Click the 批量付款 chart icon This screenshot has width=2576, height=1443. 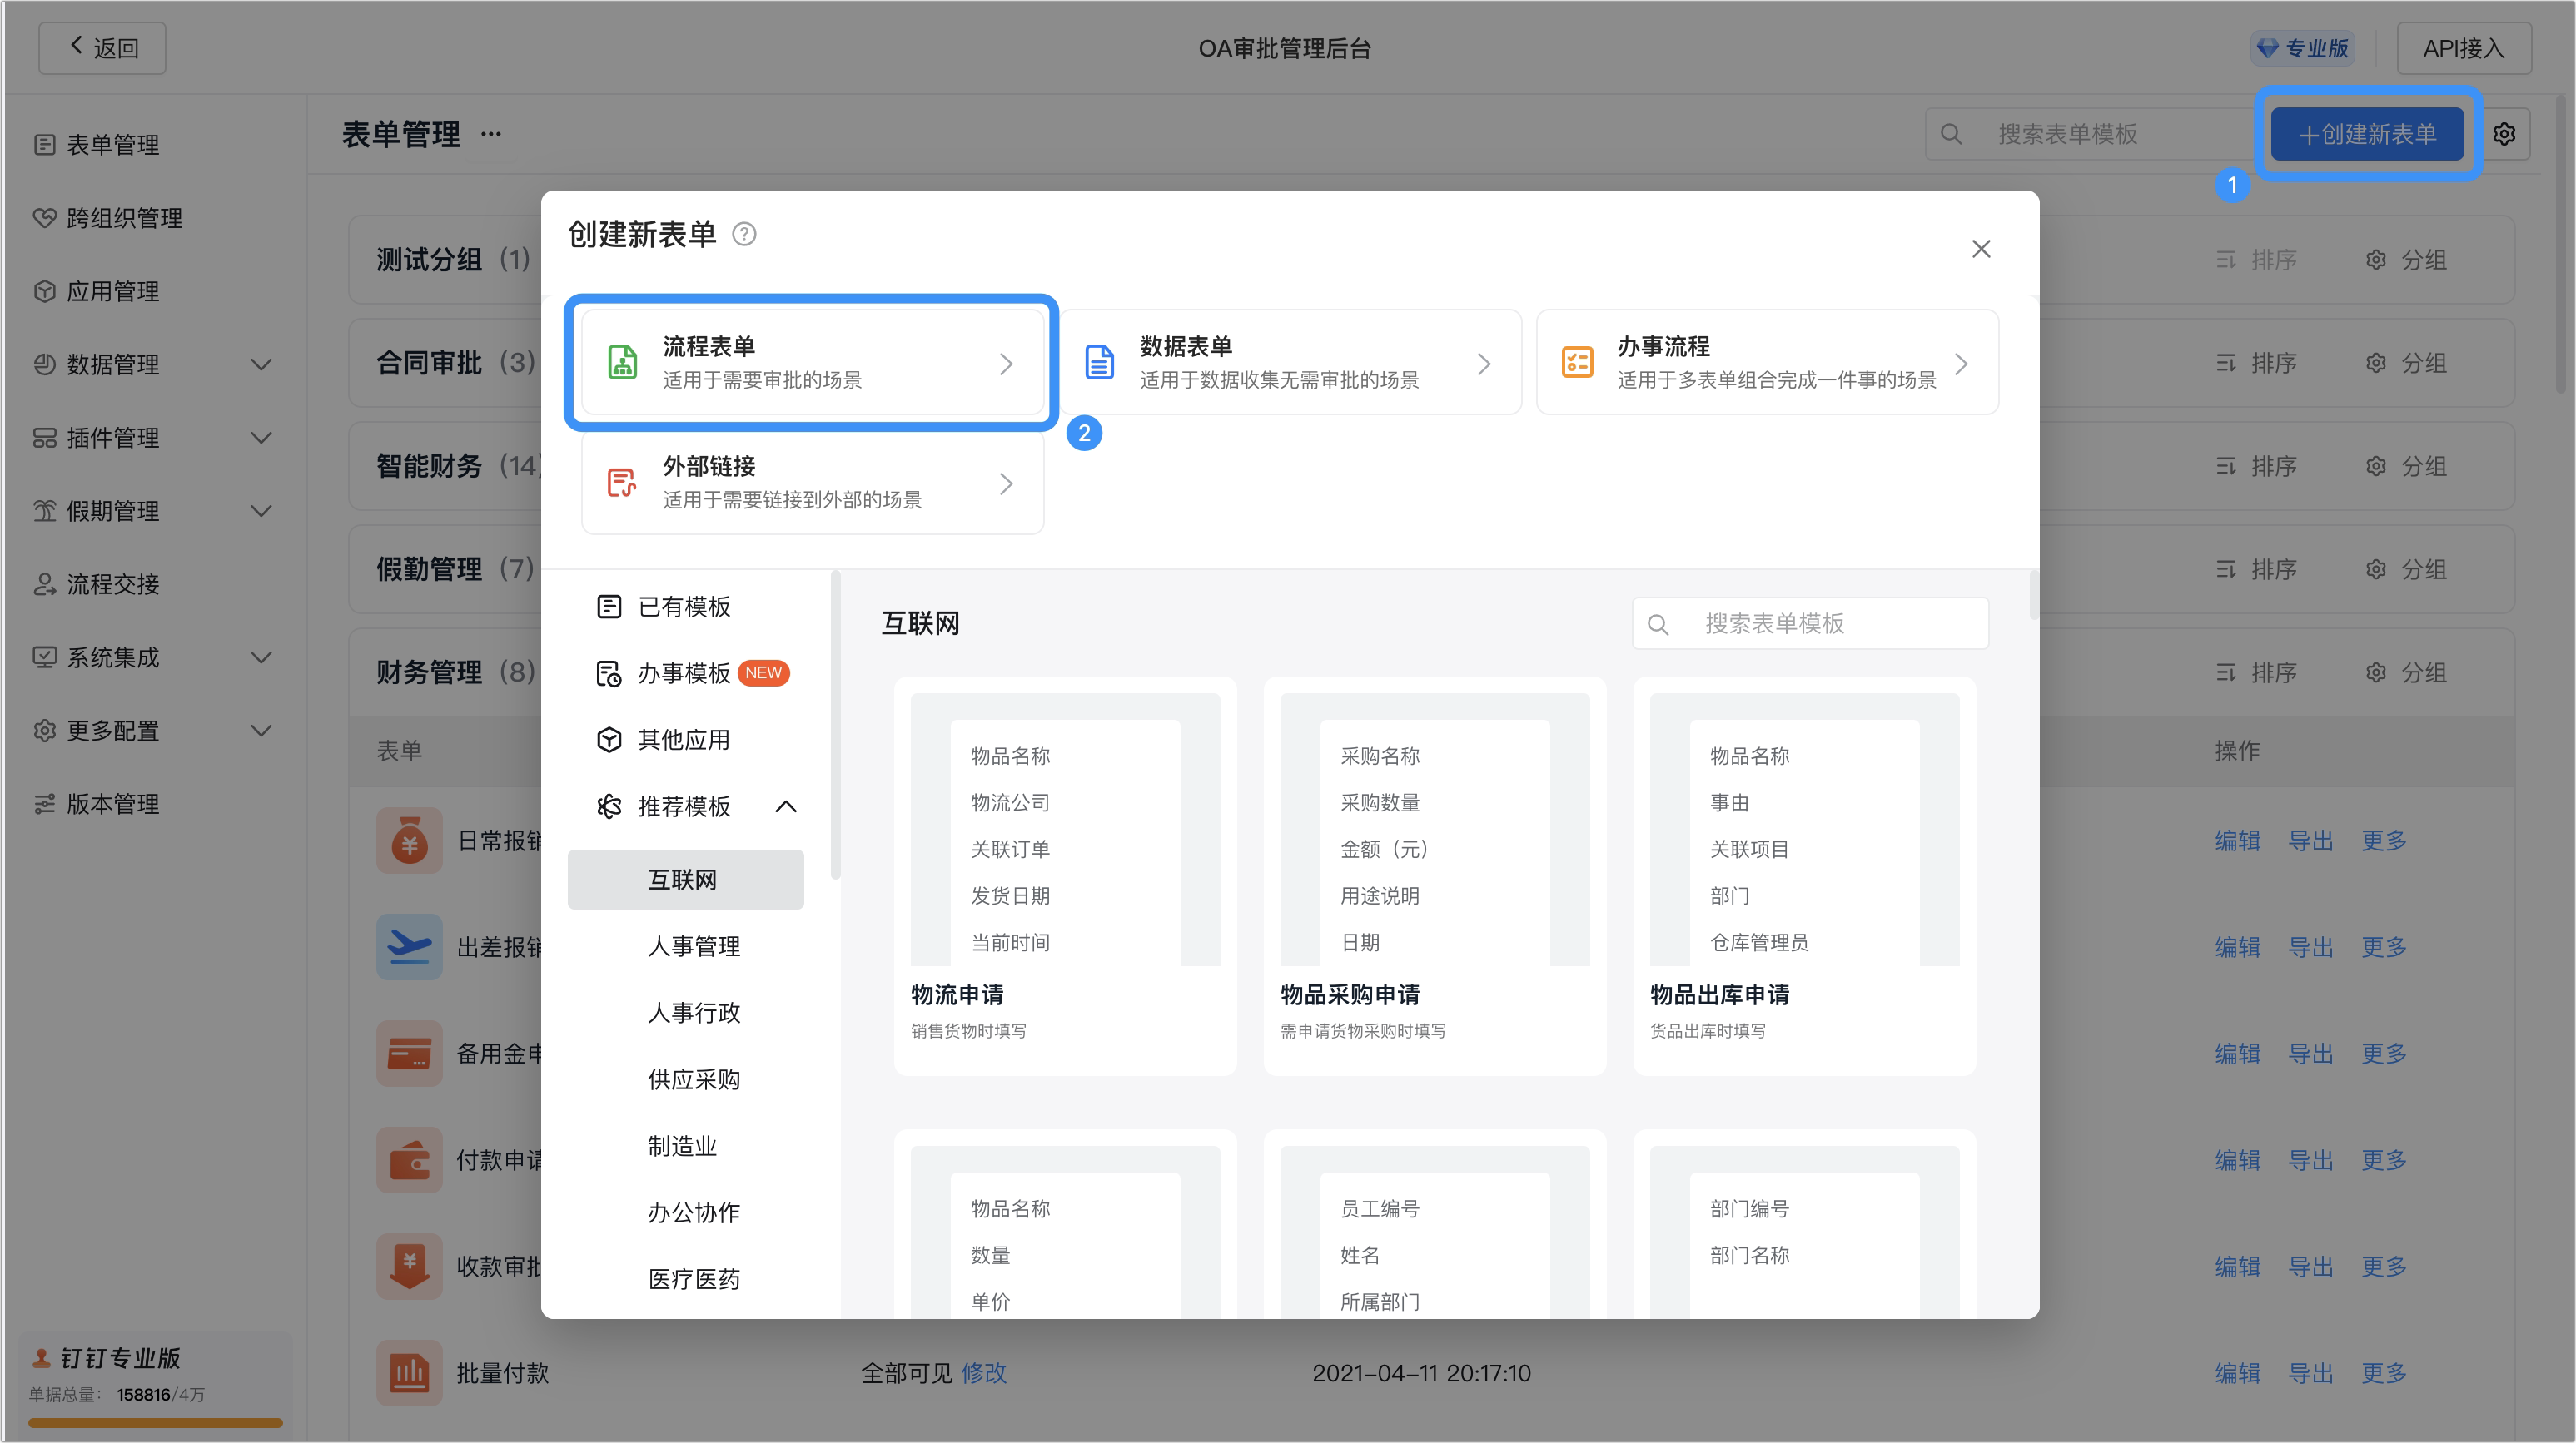click(409, 1373)
